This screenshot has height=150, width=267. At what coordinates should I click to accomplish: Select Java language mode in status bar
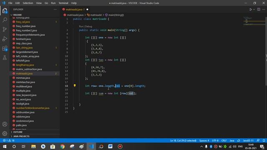point(232,141)
